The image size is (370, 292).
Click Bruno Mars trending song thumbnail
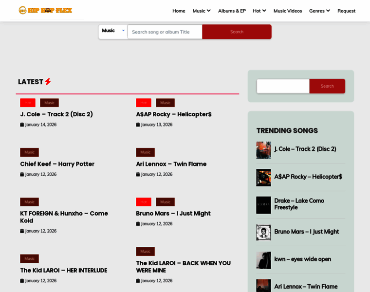click(263, 233)
